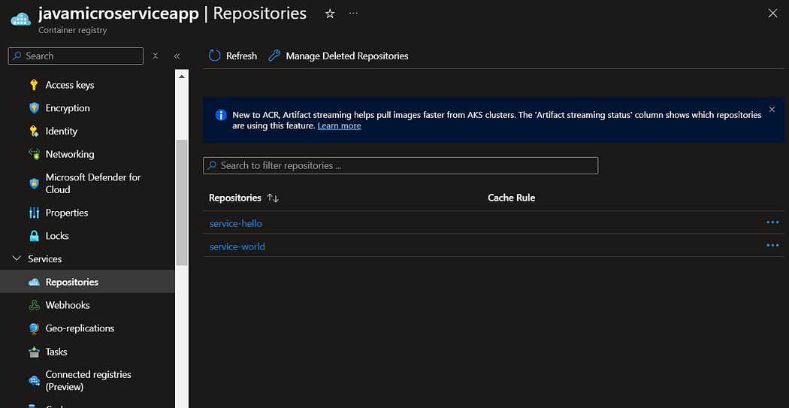This screenshot has height=408, width=789.
Task: Select Geo-replications in the sidebar
Action: (80, 328)
